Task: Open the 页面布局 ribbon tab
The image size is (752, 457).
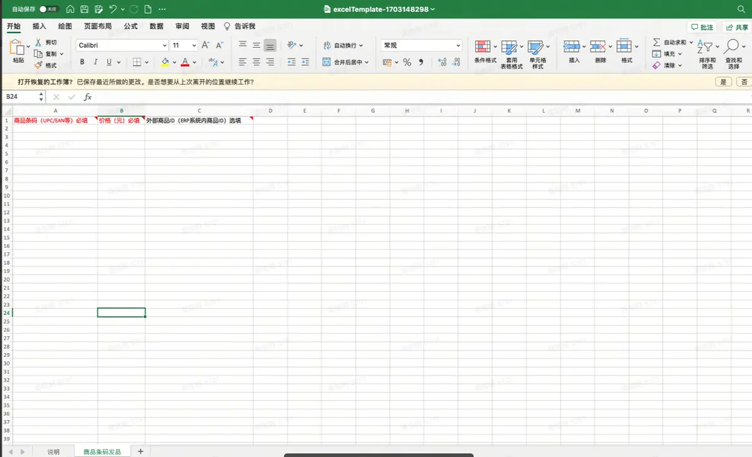Action: [98, 26]
